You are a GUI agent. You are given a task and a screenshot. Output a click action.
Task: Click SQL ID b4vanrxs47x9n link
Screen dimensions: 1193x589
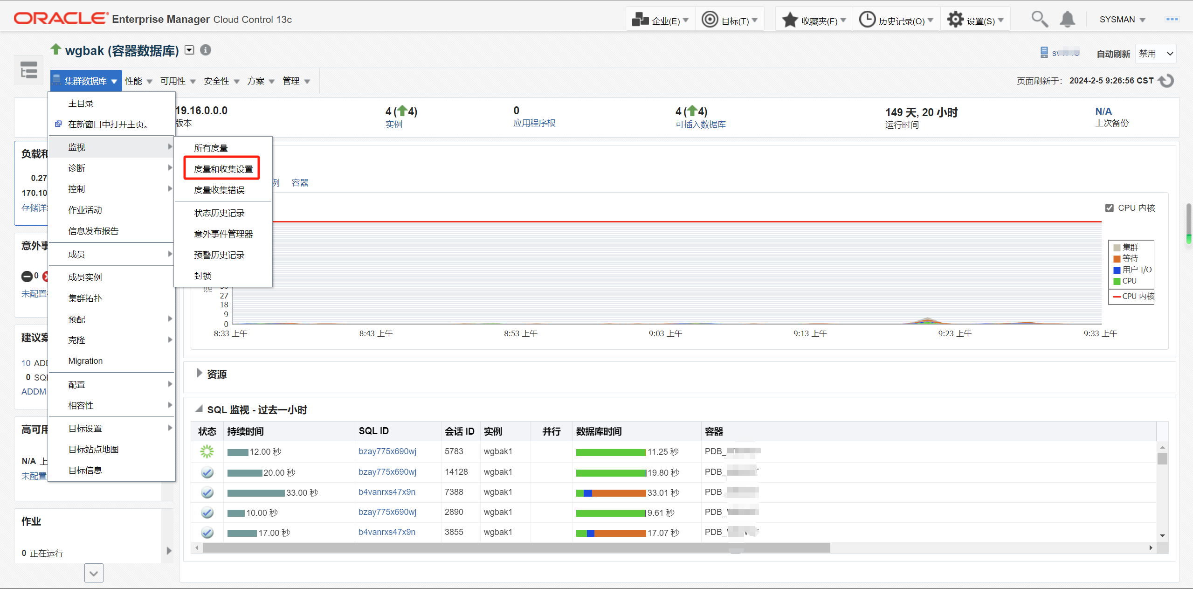386,492
